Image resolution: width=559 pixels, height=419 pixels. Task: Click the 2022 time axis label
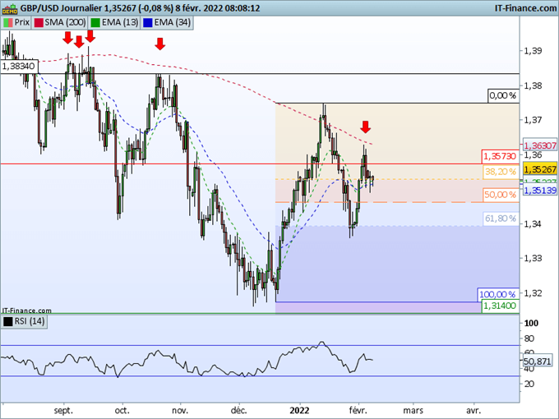pos(299,411)
